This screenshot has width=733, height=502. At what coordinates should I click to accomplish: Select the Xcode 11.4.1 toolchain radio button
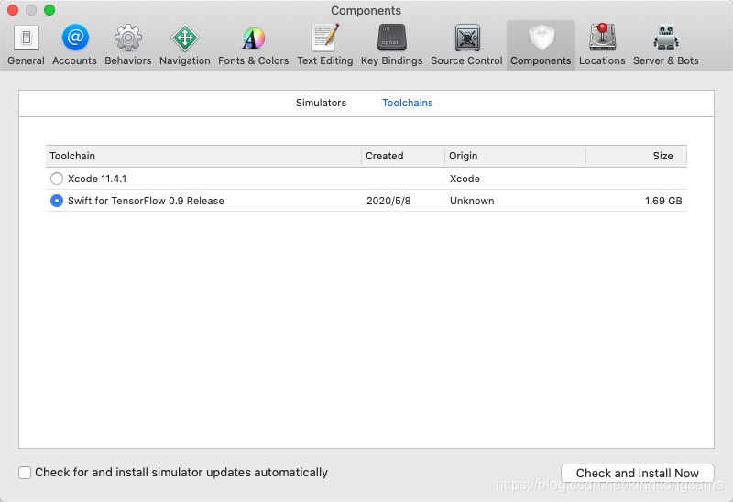tap(57, 179)
